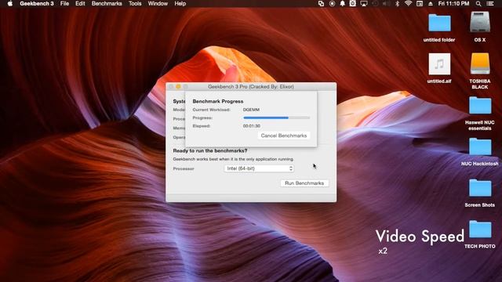Click the bell notification menu bar icon
This screenshot has width=502, height=282.
click(x=342, y=3)
